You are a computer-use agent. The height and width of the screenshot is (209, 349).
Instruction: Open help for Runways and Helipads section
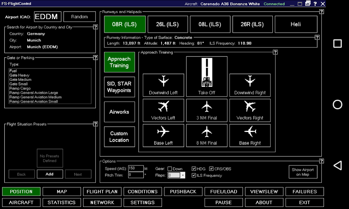click(321, 12)
